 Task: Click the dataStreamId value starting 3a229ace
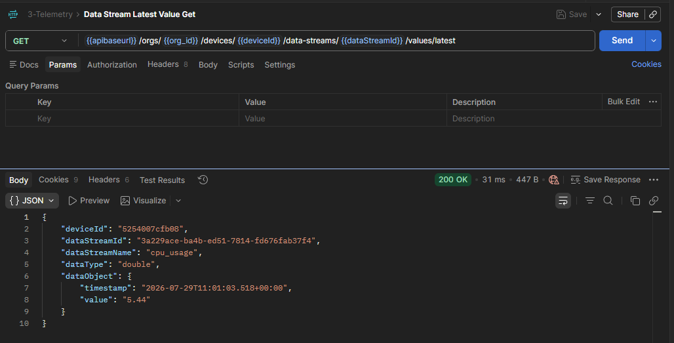(226, 241)
